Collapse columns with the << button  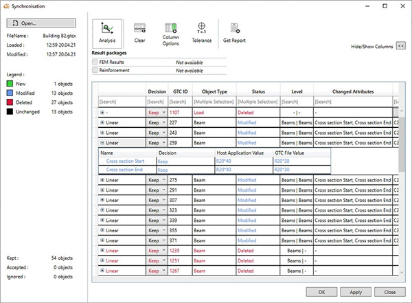tap(401, 46)
